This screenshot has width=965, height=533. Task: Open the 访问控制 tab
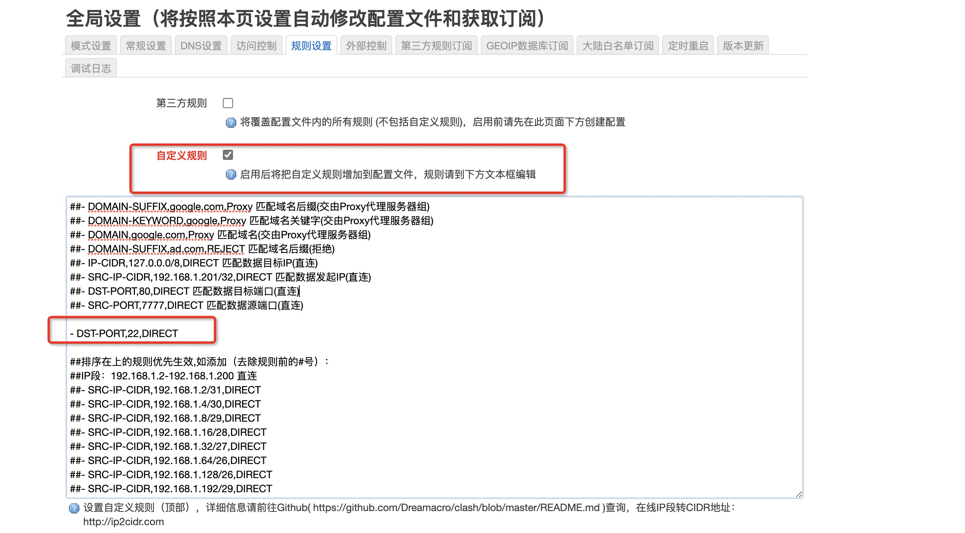click(x=256, y=45)
